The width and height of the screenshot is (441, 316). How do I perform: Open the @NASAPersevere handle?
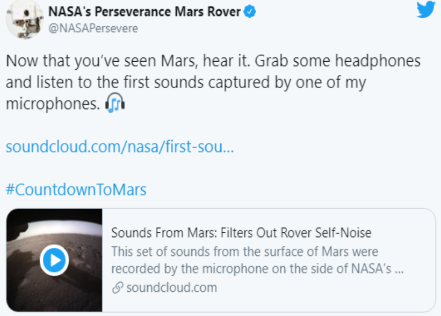[x=93, y=28]
